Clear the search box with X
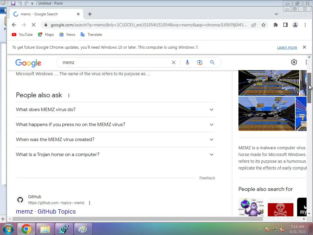 174,62
